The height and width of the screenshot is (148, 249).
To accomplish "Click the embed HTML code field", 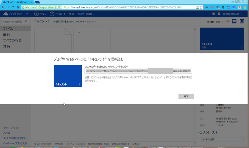I will pos(138,71).
